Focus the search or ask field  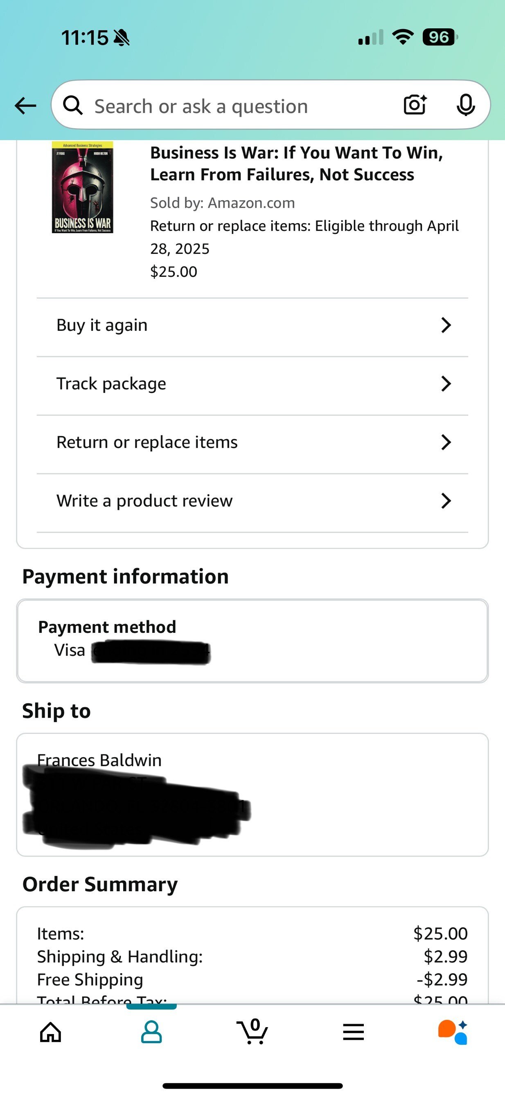pyautogui.click(x=239, y=106)
